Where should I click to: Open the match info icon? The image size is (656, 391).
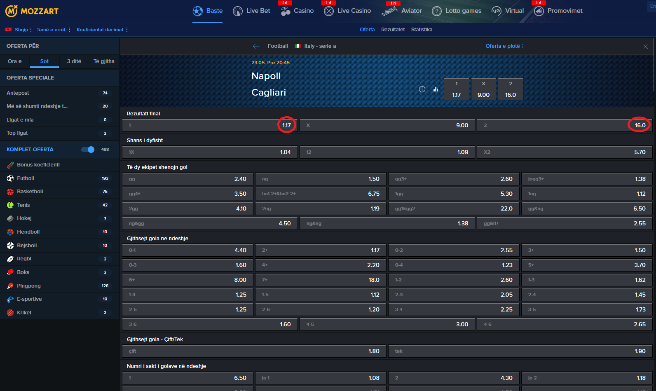click(x=422, y=89)
